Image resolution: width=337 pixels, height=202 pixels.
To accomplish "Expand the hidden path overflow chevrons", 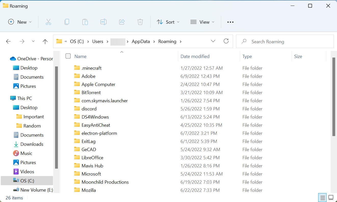I will [66, 41].
